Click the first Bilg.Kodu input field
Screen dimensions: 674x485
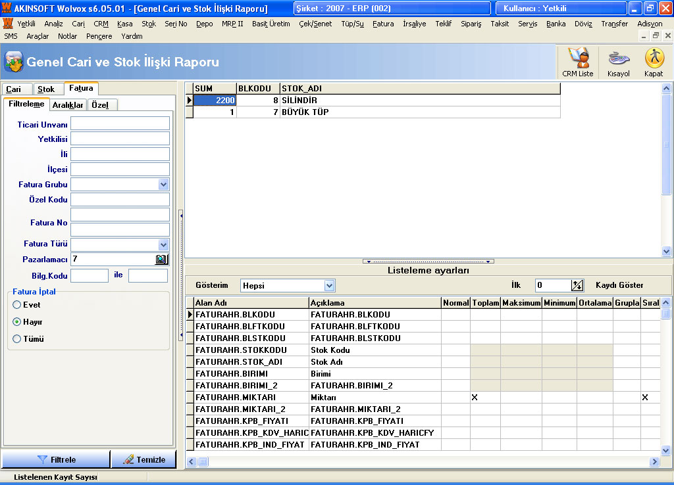(x=90, y=275)
